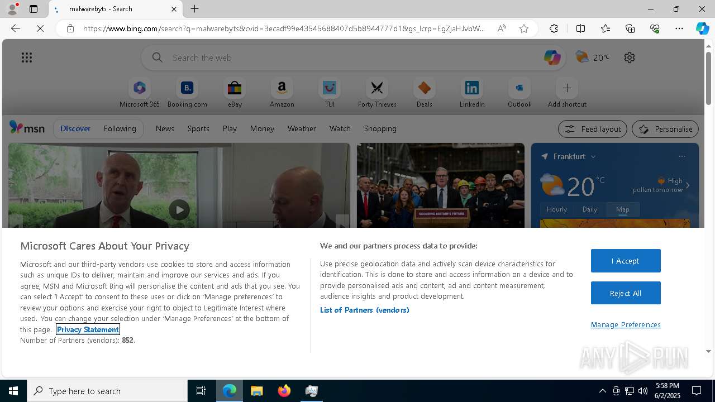Open the News section
This screenshot has width=715, height=402.
coord(165,128)
